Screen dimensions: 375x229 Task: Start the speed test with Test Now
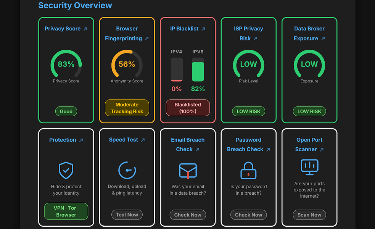[127, 214]
